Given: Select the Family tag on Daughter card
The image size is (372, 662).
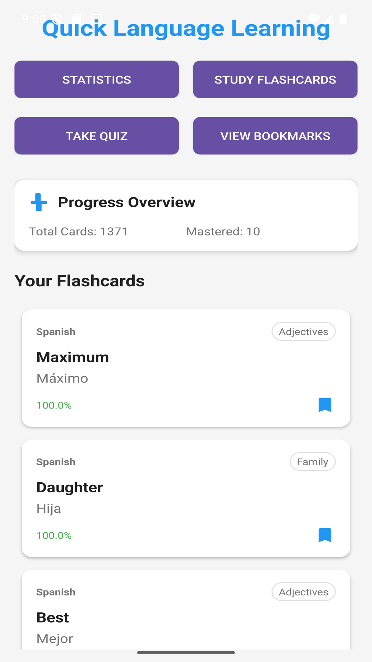Looking at the screenshot, I should pyautogui.click(x=312, y=462).
